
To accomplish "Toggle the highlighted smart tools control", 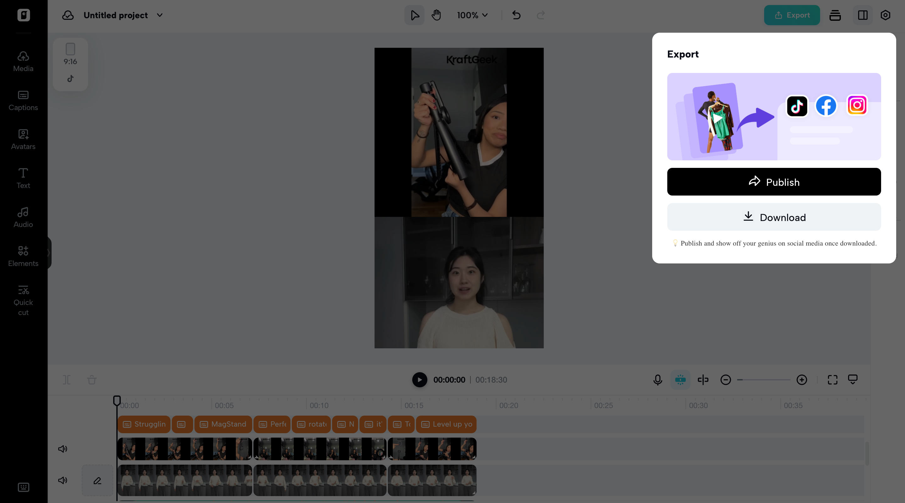I will [680, 380].
